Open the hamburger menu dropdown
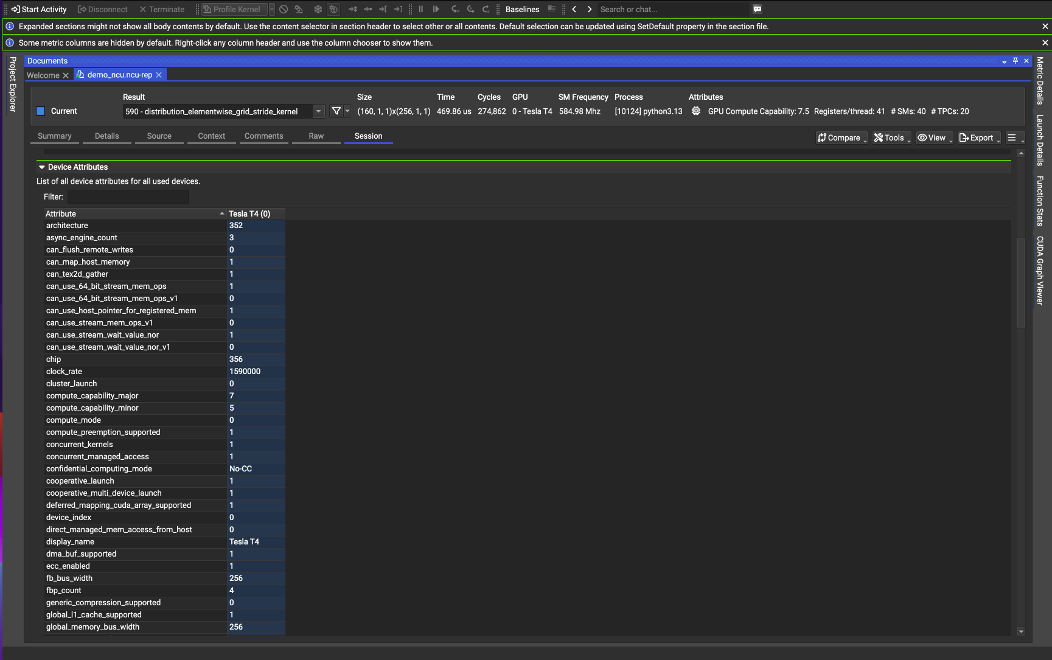 1015,137
